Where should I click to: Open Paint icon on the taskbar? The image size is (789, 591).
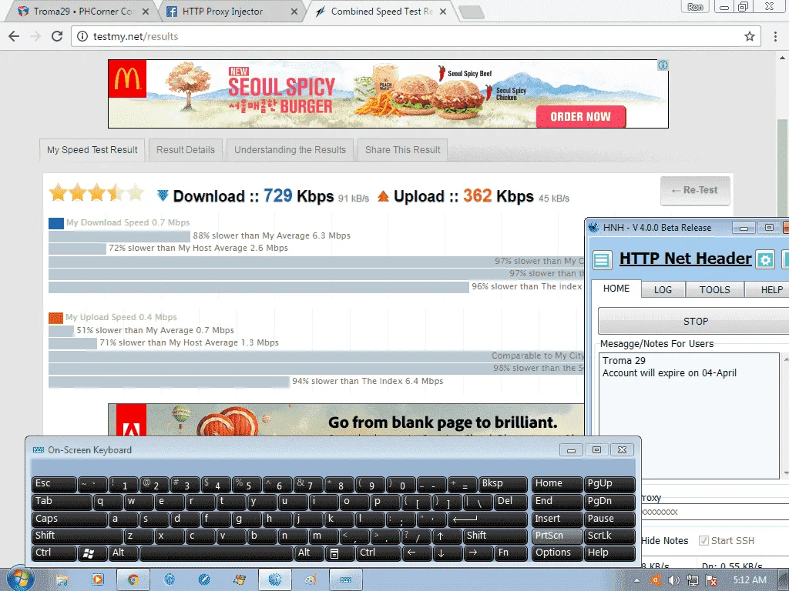point(311,580)
